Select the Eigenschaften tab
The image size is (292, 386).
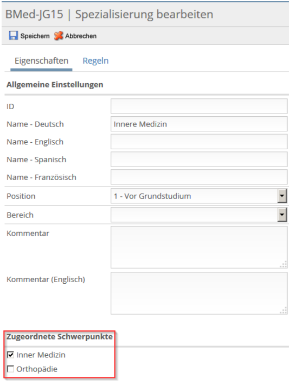tap(41, 61)
